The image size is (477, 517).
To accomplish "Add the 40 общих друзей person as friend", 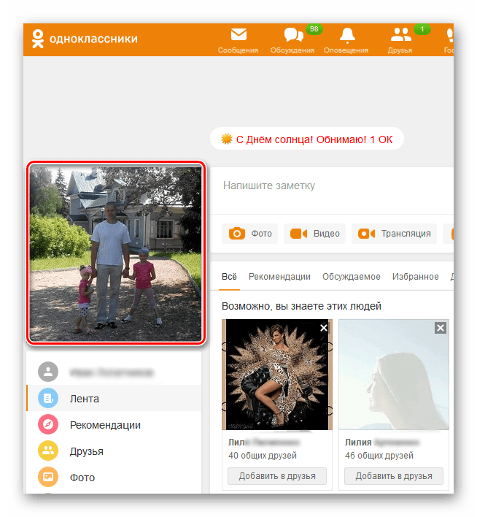I will (x=277, y=476).
